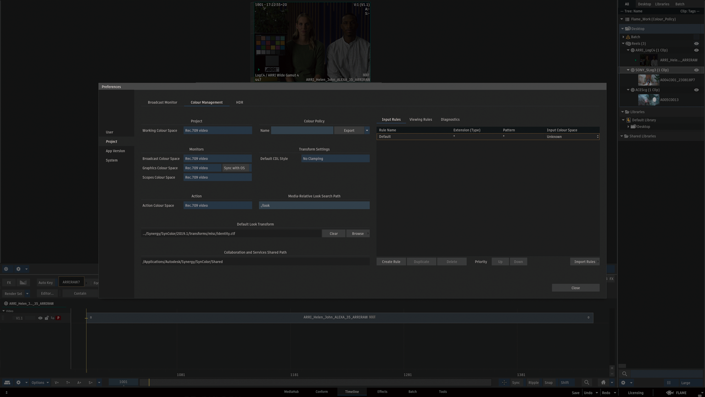705x397 pixels.
Task: Open the Working Colour Space dropdown
Action: [x=218, y=130]
